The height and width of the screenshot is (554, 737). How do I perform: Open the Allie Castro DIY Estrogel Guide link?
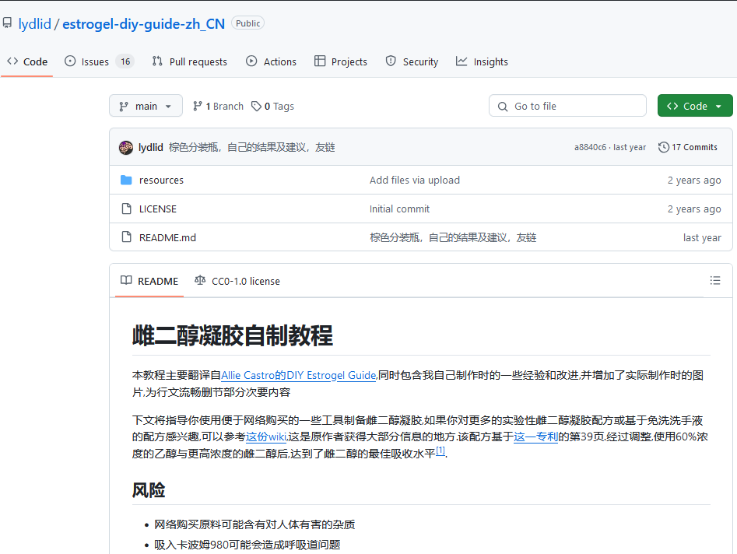coord(299,375)
